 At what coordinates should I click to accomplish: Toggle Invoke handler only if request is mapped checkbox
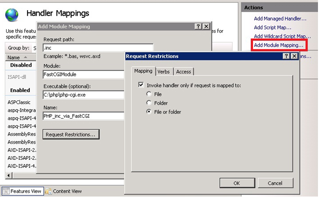(x=141, y=85)
